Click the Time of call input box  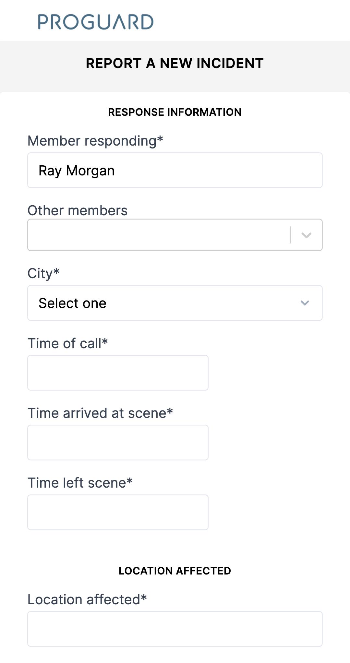pos(118,373)
